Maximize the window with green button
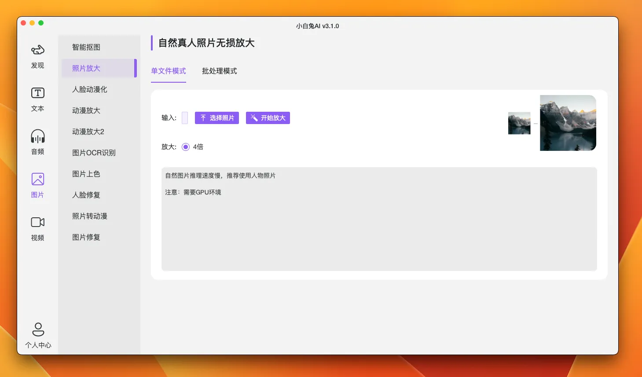This screenshot has height=377, width=642. 41,23
